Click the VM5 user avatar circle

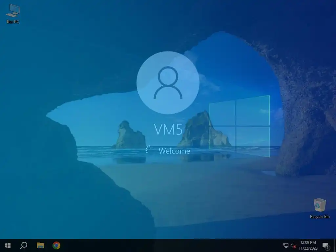168,82
